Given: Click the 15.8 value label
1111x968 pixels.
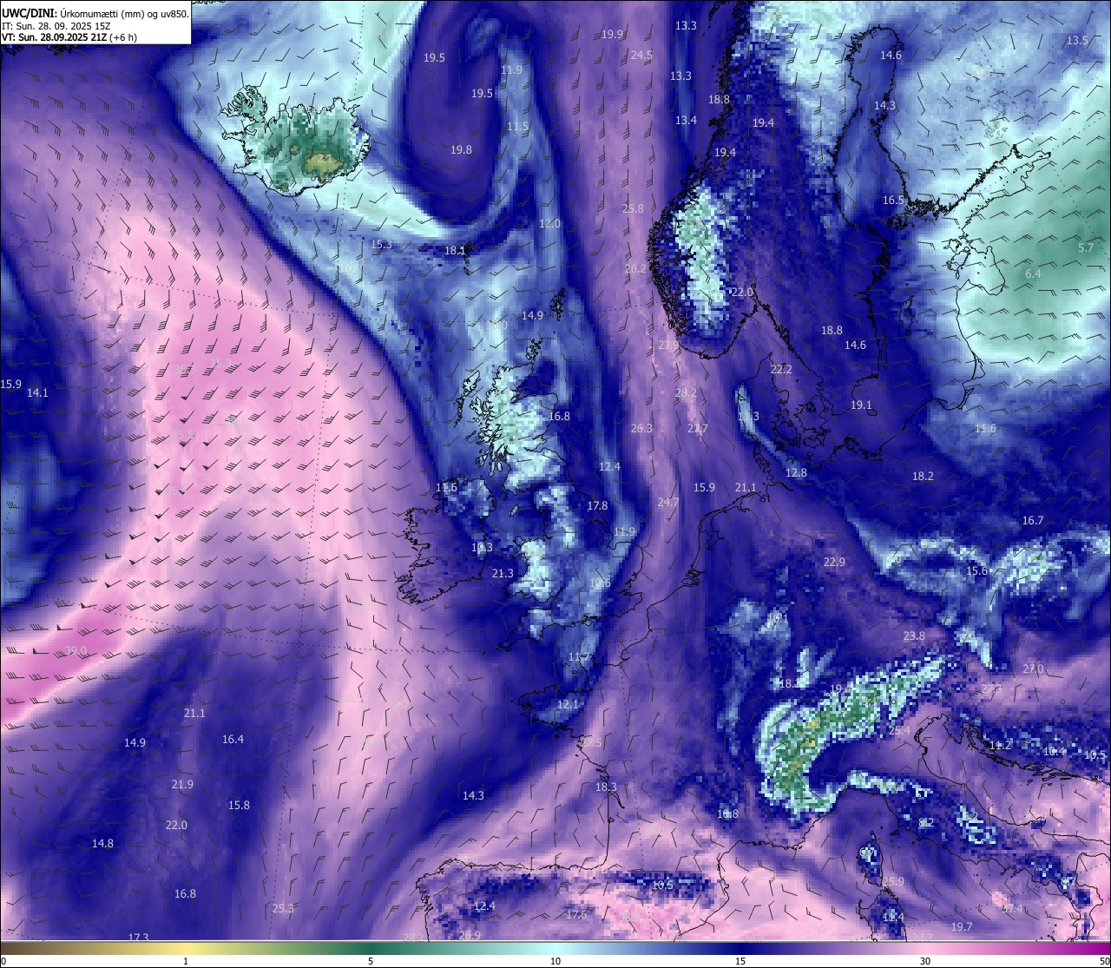Looking at the screenshot, I should click(x=239, y=805).
